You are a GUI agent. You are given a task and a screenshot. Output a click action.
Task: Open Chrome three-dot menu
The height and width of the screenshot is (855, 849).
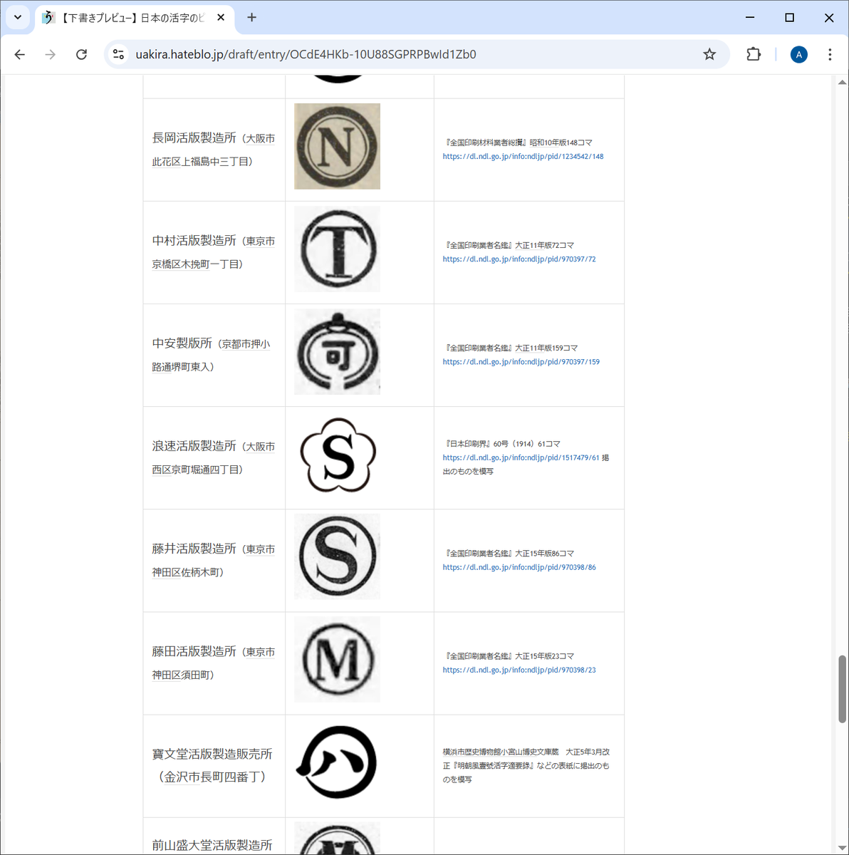pyautogui.click(x=830, y=54)
